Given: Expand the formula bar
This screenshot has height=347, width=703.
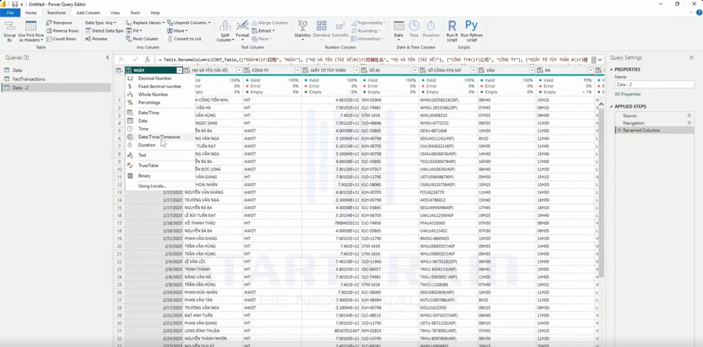Looking at the screenshot, I should [600, 60].
